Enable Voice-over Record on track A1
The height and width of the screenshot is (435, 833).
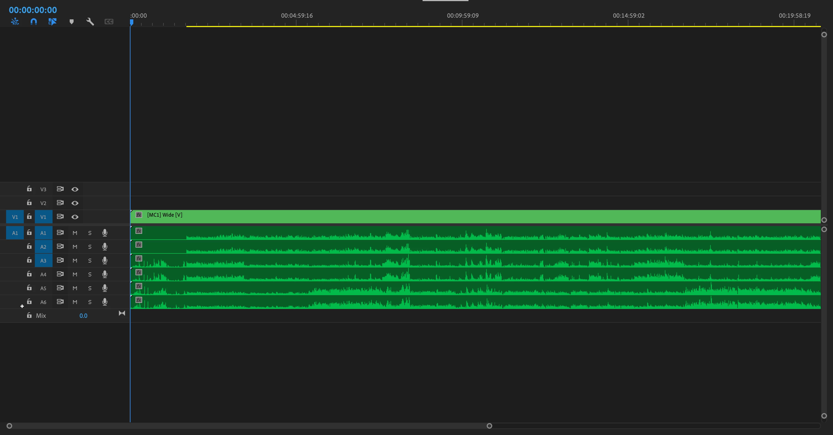click(x=105, y=233)
